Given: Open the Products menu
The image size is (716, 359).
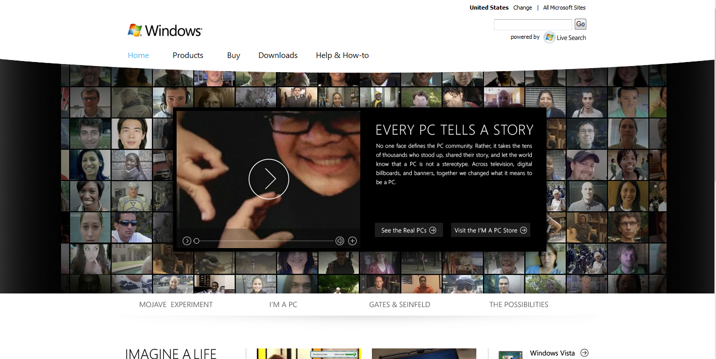Looking at the screenshot, I should pyautogui.click(x=188, y=55).
